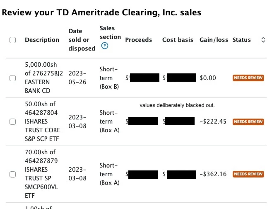The image size is (272, 209).
Task: Open the Sales section help icon
Action: click(105, 46)
